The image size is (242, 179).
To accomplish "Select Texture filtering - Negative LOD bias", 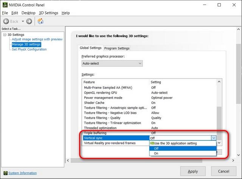I will 149,113.
